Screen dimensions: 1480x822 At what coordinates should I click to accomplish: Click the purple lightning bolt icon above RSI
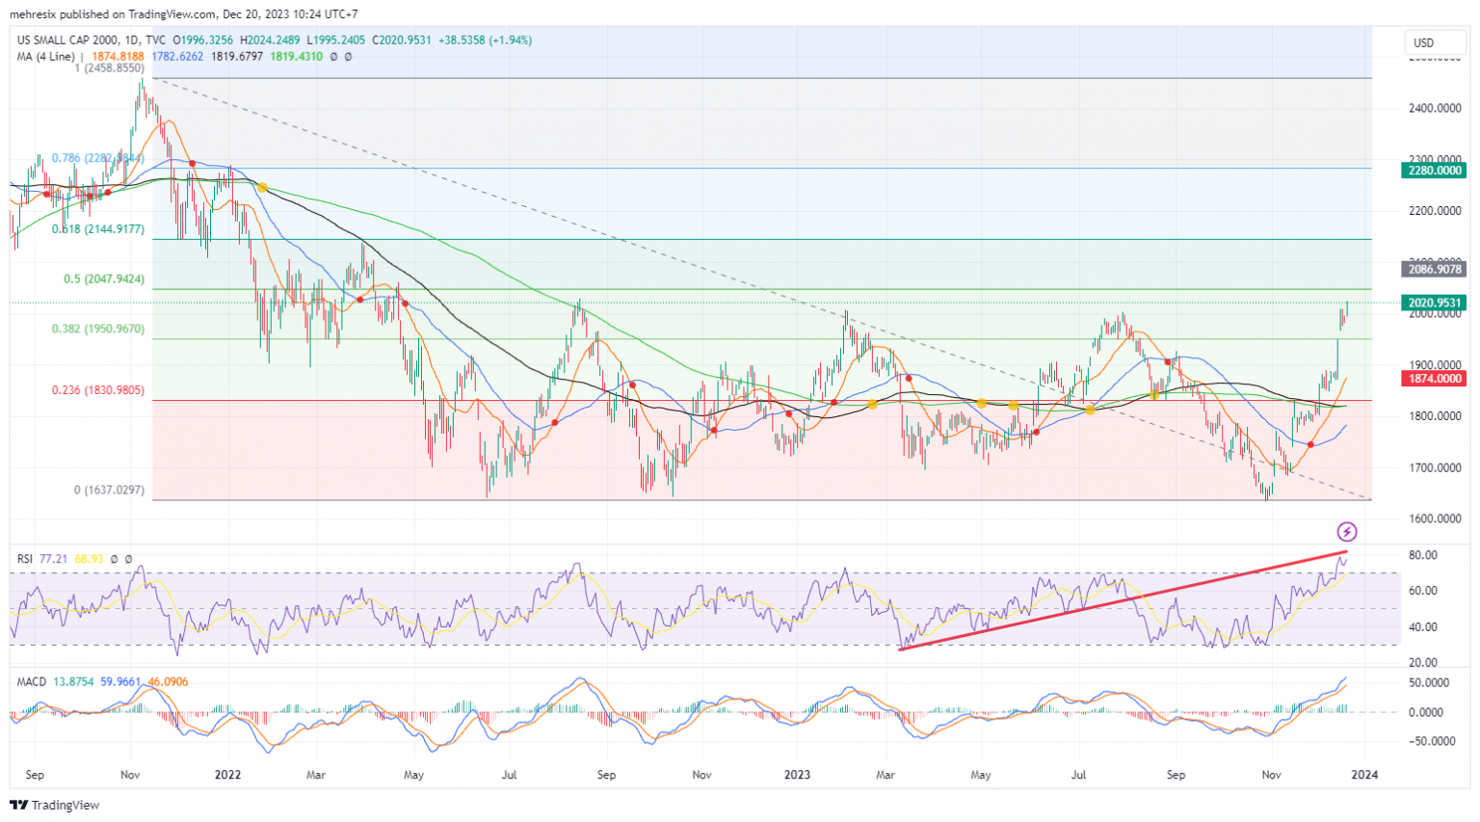[1347, 532]
